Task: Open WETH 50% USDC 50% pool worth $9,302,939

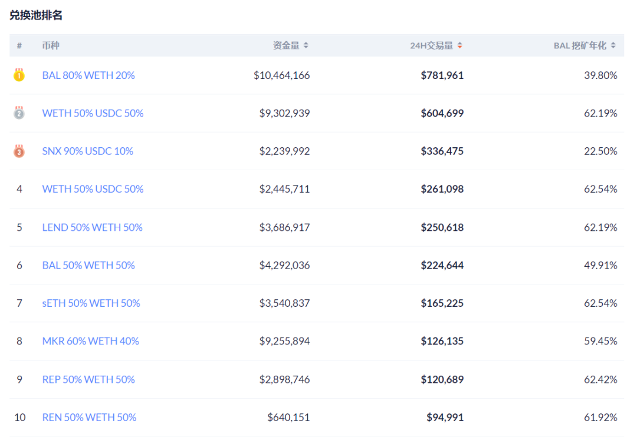Action: [x=93, y=113]
